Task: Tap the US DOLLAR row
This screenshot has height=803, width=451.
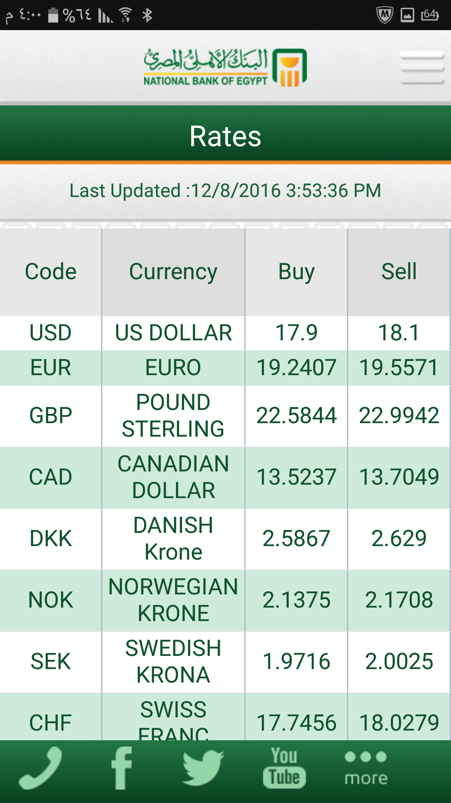Action: [x=225, y=333]
